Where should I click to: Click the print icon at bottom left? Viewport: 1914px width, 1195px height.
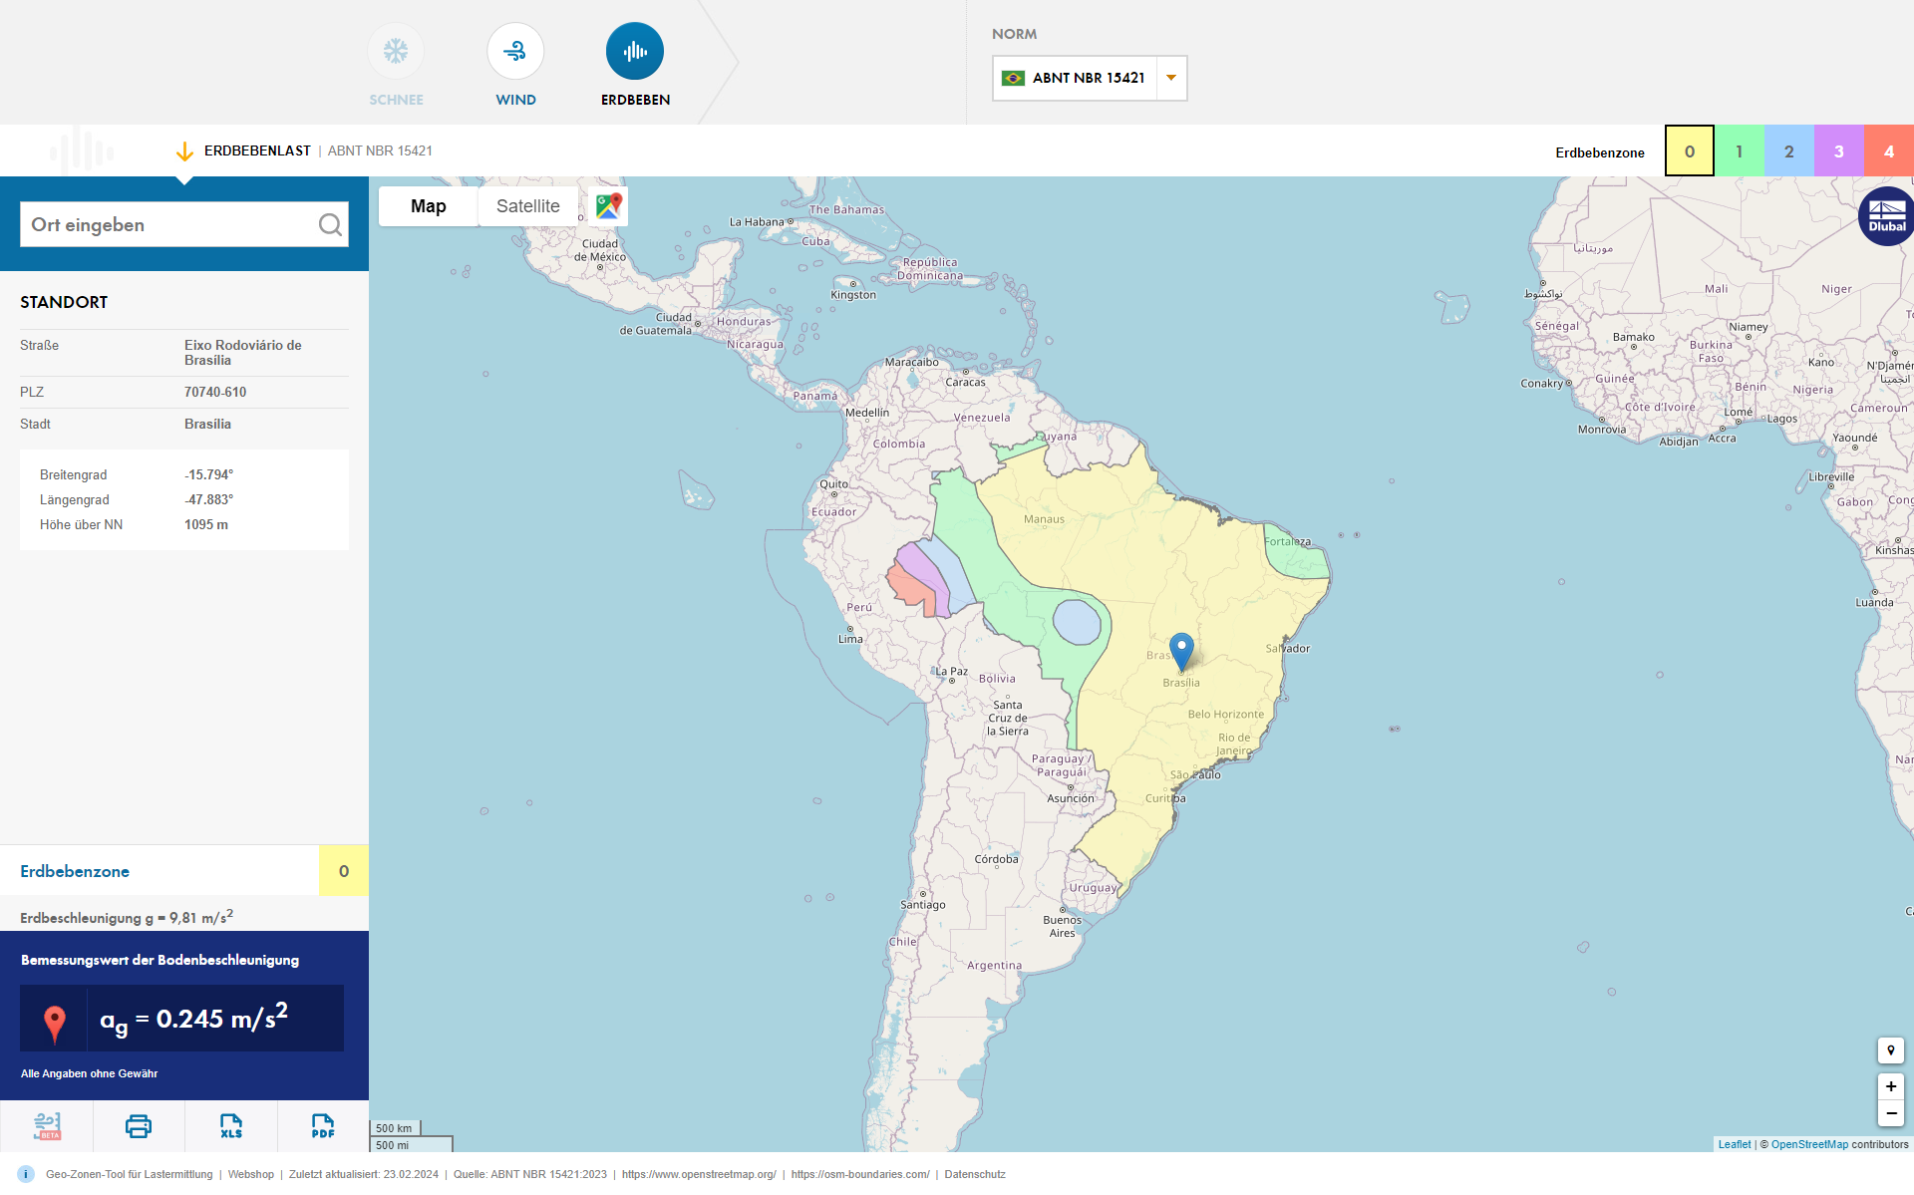point(138,1125)
